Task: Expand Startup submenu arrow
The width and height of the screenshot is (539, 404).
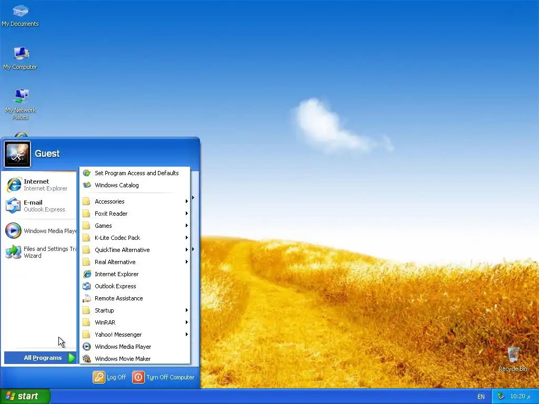Action: pyautogui.click(x=187, y=310)
